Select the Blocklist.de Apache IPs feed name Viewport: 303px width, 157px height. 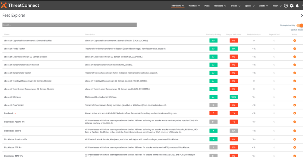[x=14, y=122]
